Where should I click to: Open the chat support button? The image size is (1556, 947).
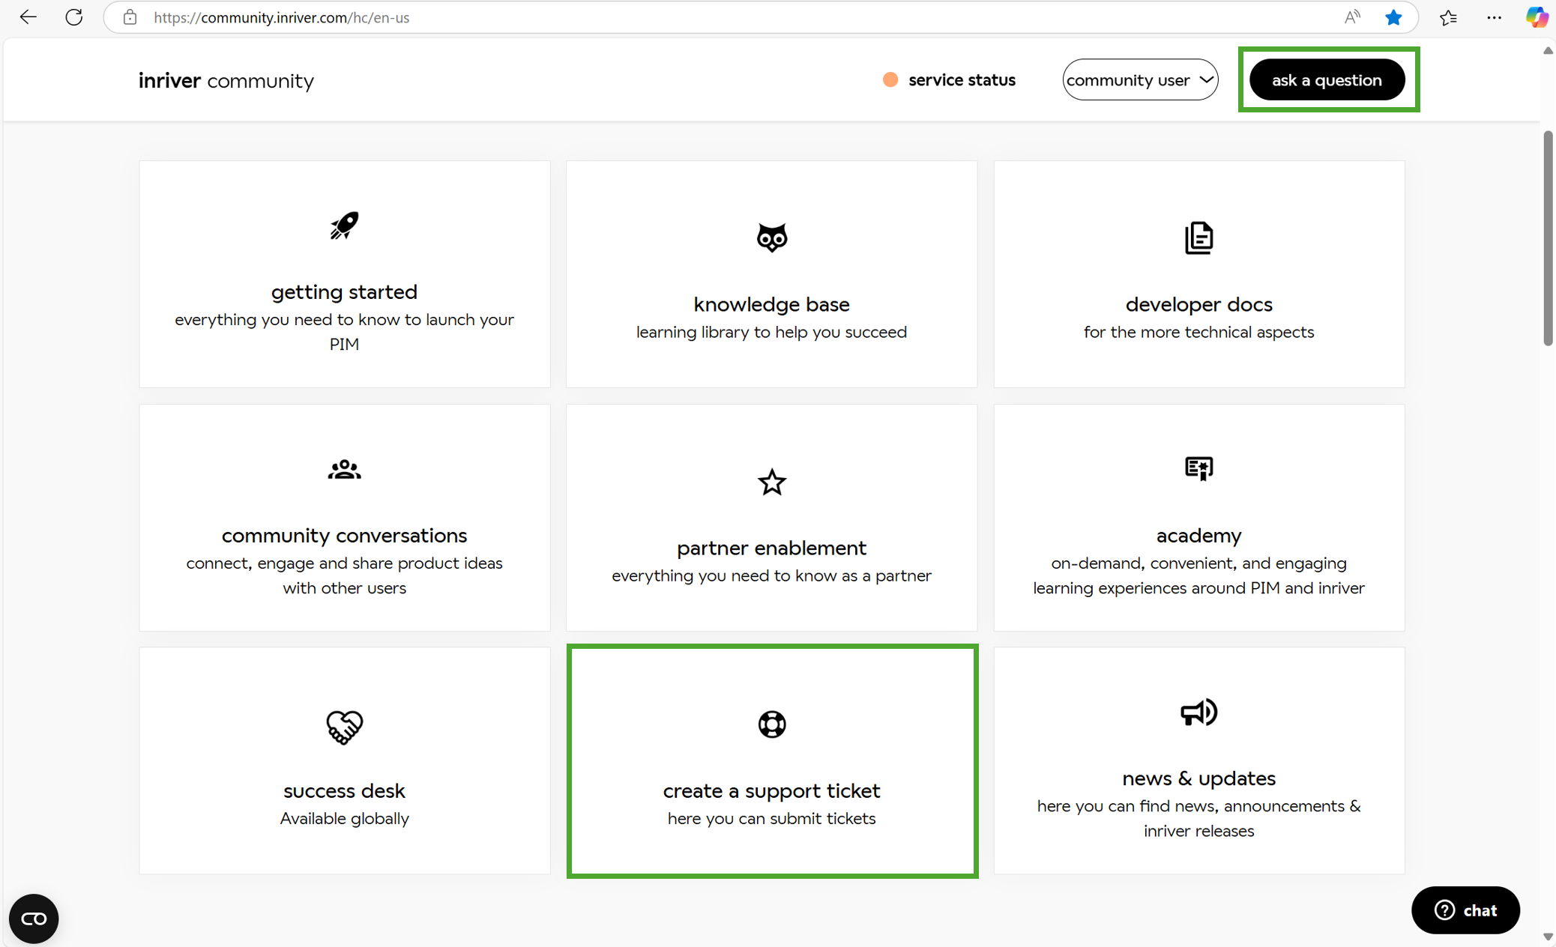click(x=1465, y=910)
